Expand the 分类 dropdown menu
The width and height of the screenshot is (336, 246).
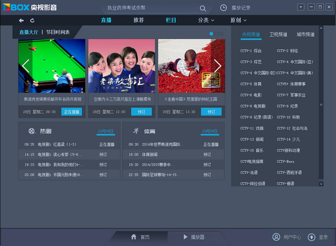(206, 20)
